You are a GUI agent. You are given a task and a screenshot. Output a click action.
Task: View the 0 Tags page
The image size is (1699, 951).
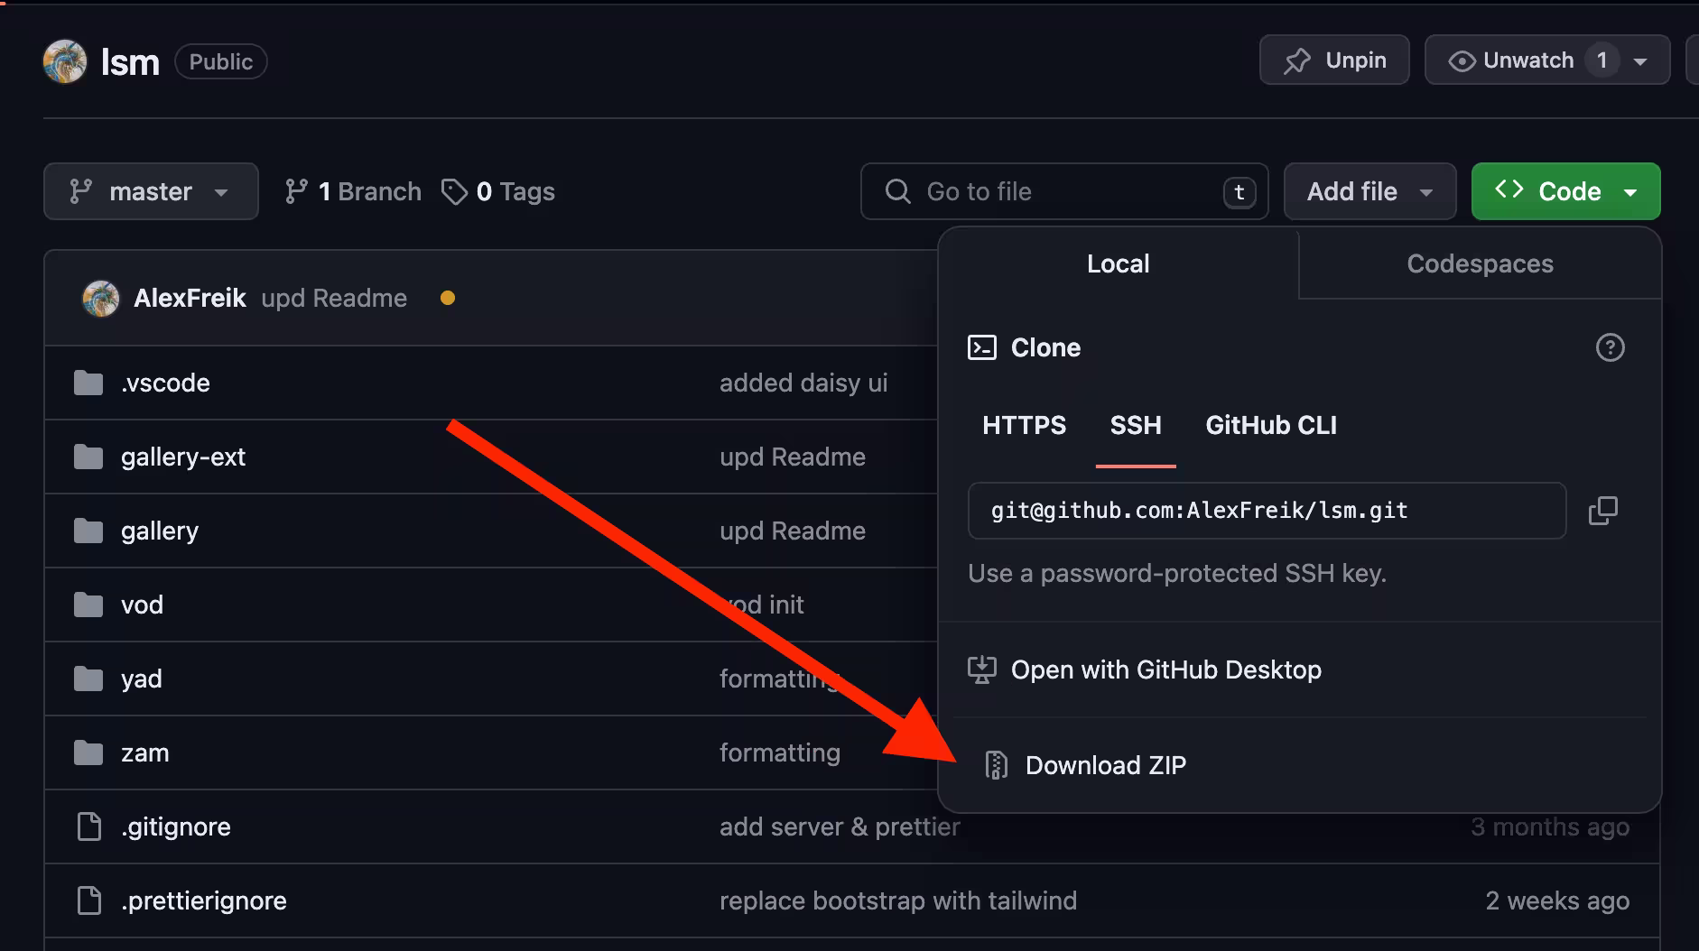pos(498,191)
